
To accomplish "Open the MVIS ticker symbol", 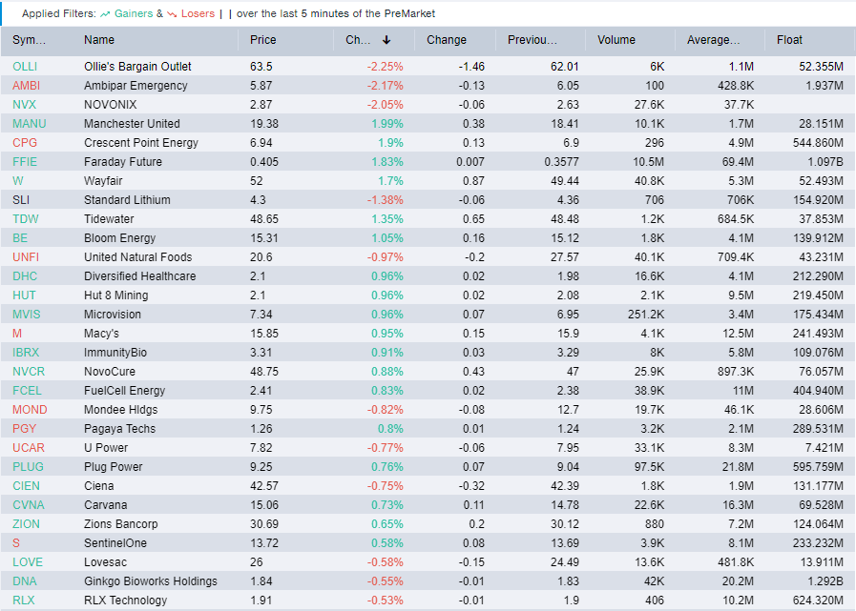I will [x=26, y=315].
